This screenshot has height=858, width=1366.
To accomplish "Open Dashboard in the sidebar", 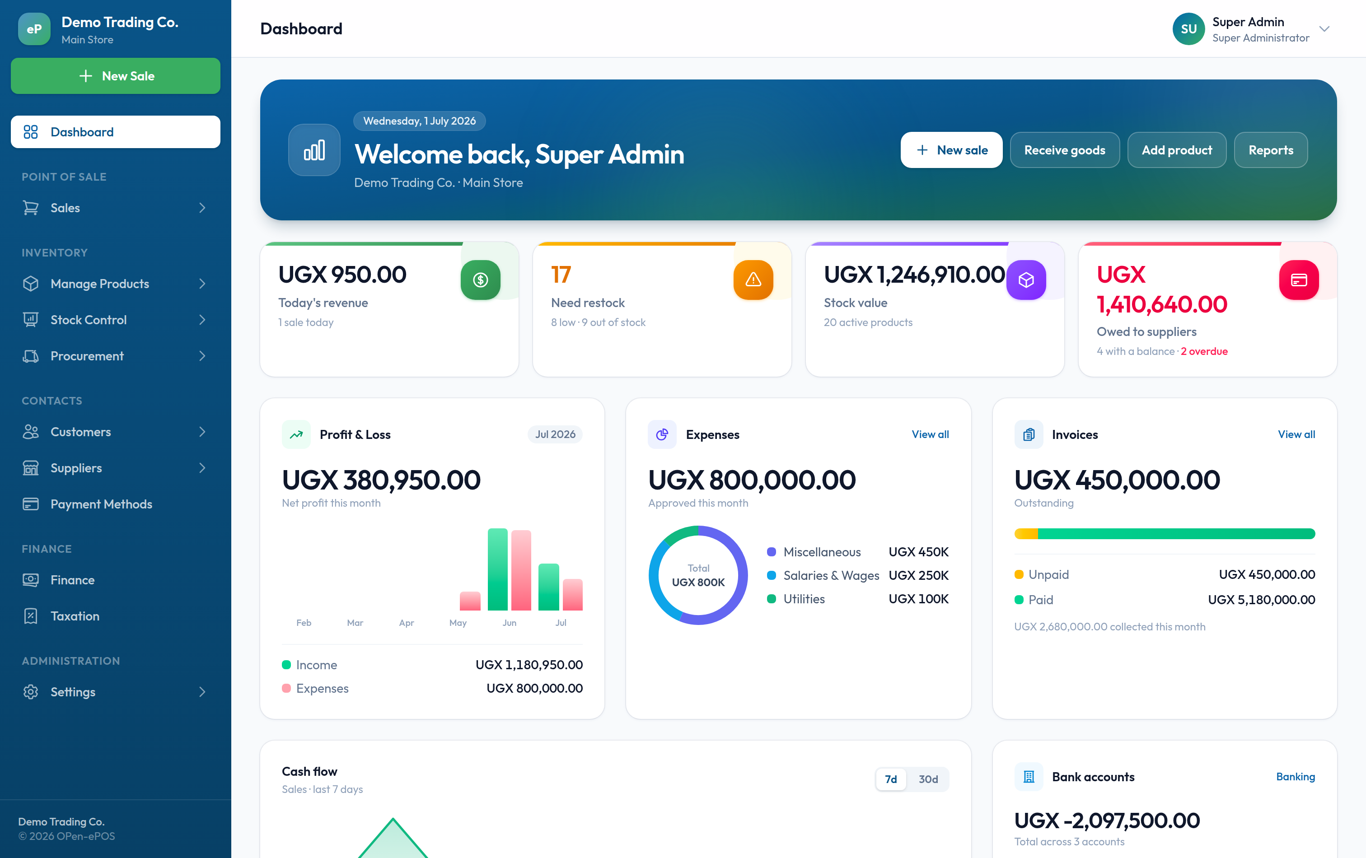I will coord(116,132).
